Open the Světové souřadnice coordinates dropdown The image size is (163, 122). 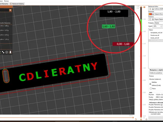tap(156, 73)
